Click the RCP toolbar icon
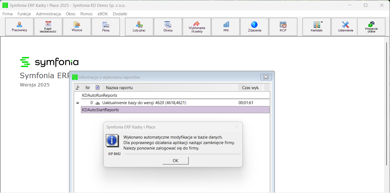 [x=283, y=27]
